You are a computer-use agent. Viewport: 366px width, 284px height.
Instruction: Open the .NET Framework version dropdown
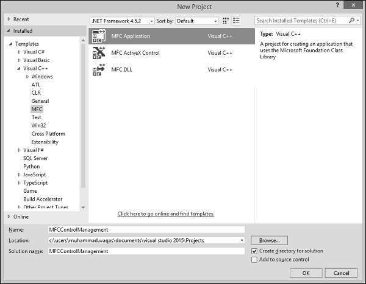(x=122, y=21)
